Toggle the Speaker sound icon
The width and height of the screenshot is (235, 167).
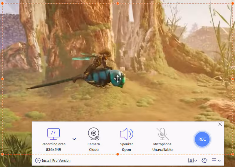[127, 134]
